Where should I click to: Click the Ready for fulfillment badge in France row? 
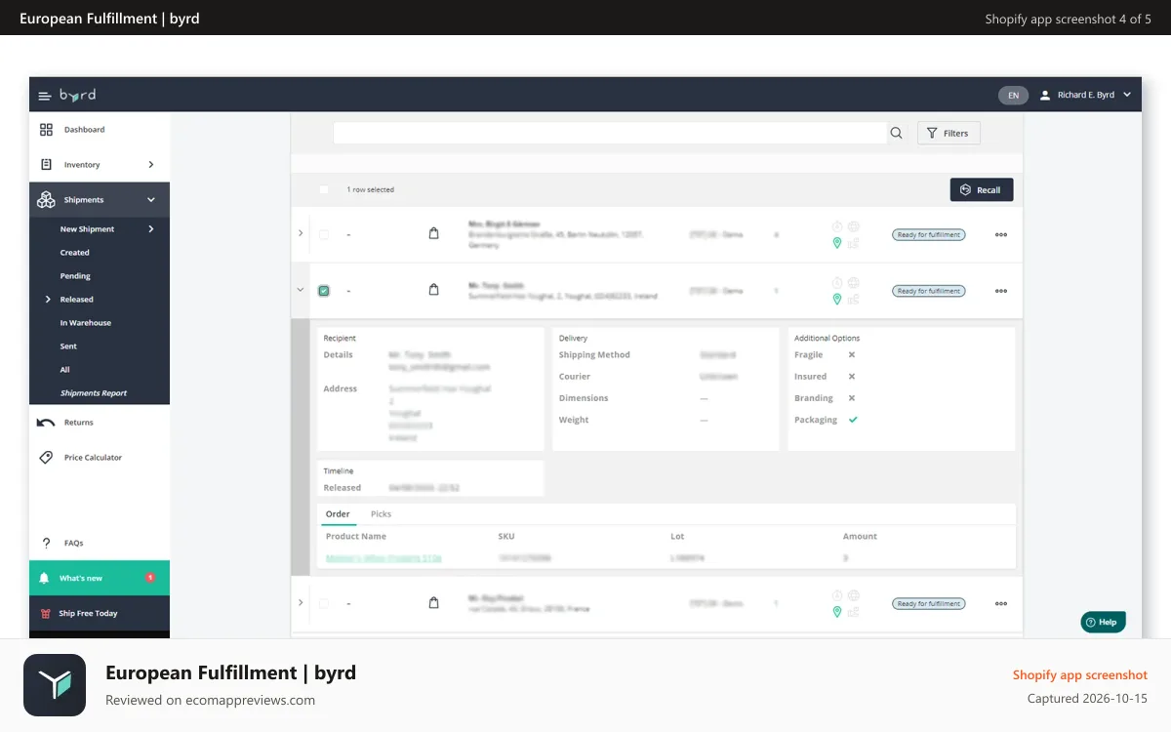pyautogui.click(x=928, y=604)
